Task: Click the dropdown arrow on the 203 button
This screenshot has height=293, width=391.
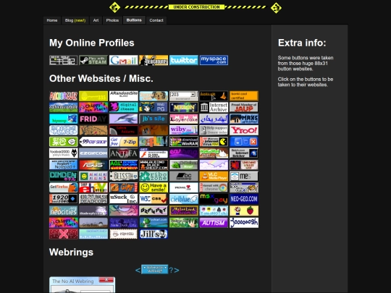Action: 193,95
